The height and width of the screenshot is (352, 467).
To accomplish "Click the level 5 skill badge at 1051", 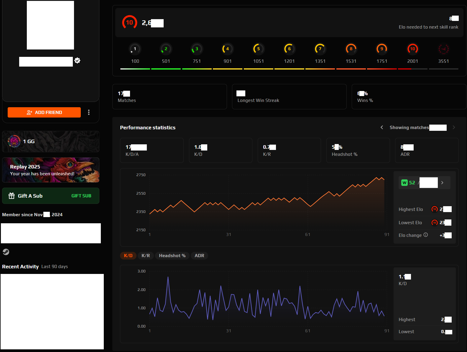I will point(258,49).
